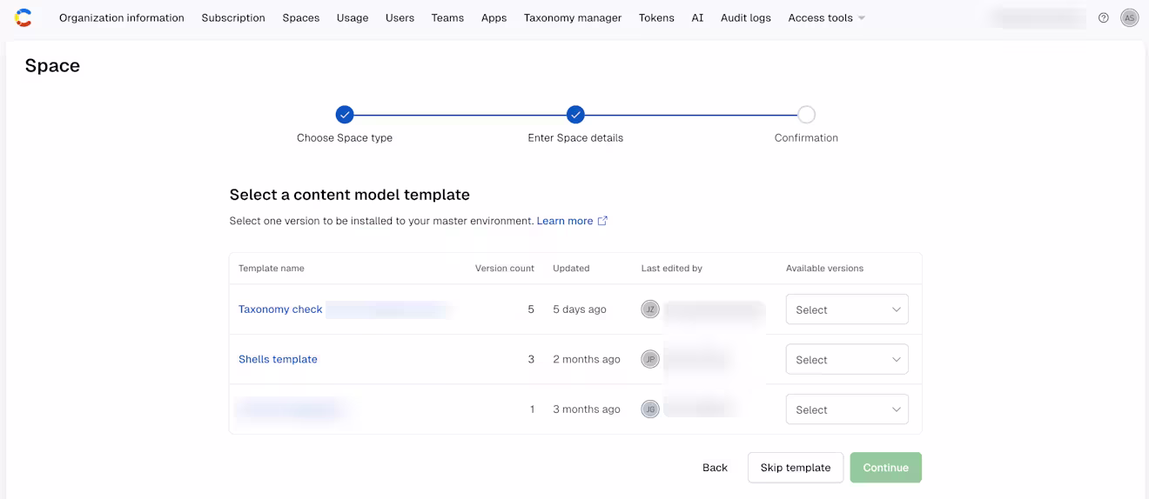Switch to the Usage tab
Viewport: 1149px width, 499px height.
tap(353, 17)
